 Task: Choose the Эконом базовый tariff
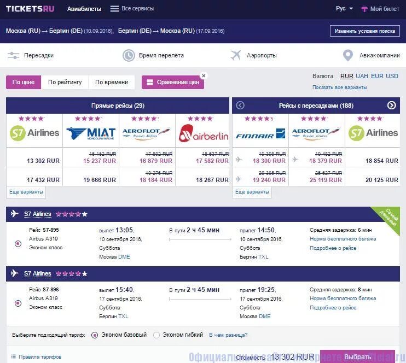pyautogui.click(x=95, y=335)
